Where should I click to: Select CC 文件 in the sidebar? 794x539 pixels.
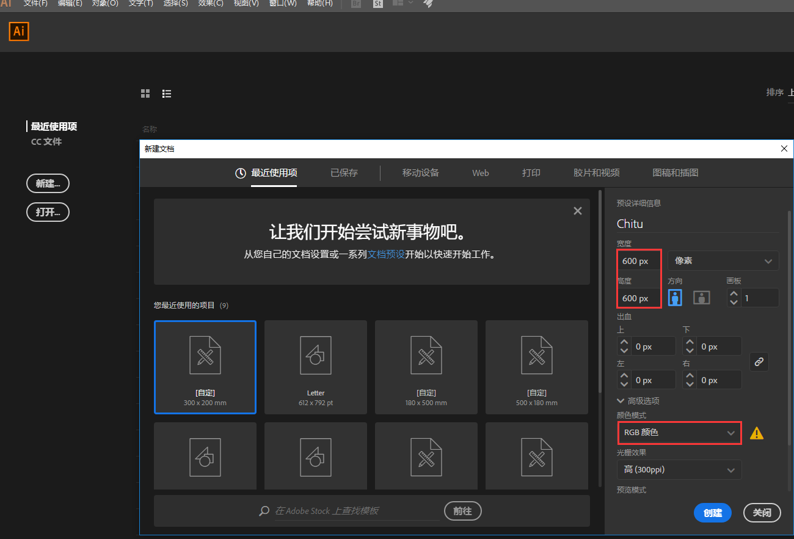pos(46,141)
